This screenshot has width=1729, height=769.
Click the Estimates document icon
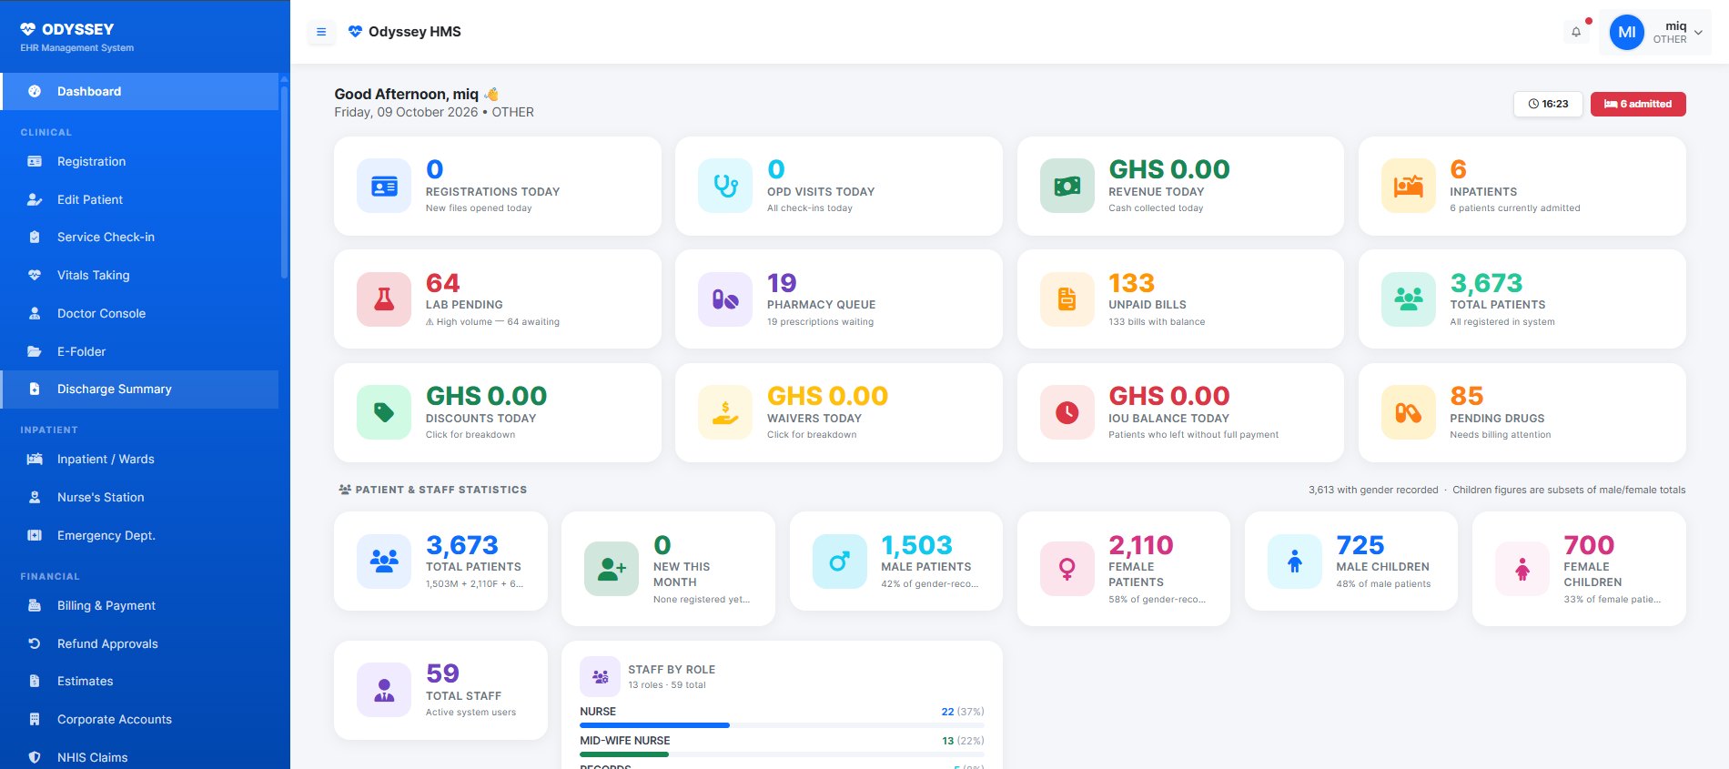pos(35,681)
